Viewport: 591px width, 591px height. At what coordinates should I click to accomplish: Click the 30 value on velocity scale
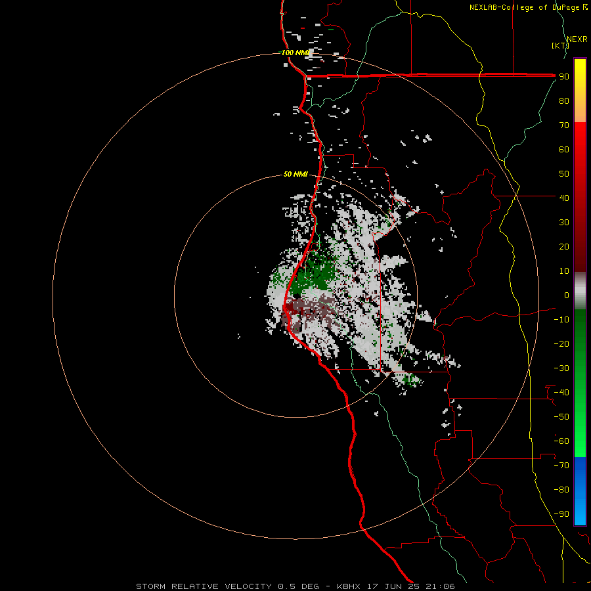coord(564,223)
